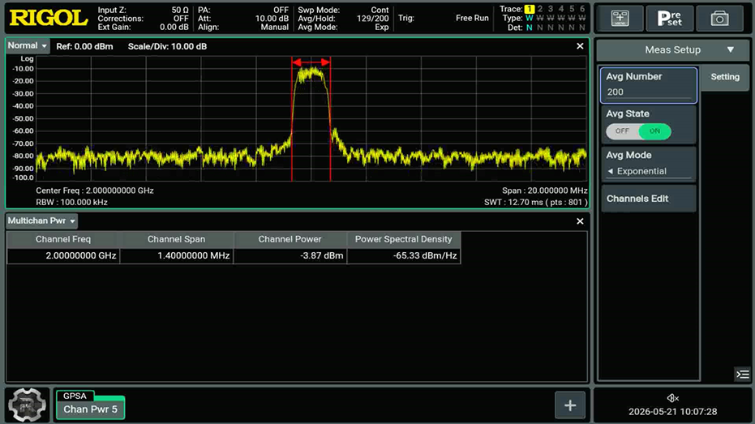Select Channel Span column header
The width and height of the screenshot is (755, 424).
(176, 239)
